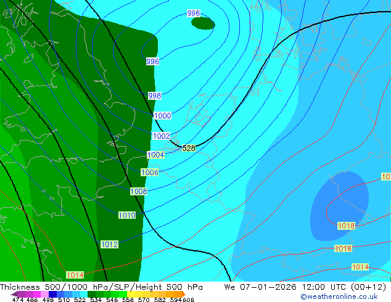Viewport: 391px width, 302px height.
Task: Click the legend value 486
Action: (32, 300)
